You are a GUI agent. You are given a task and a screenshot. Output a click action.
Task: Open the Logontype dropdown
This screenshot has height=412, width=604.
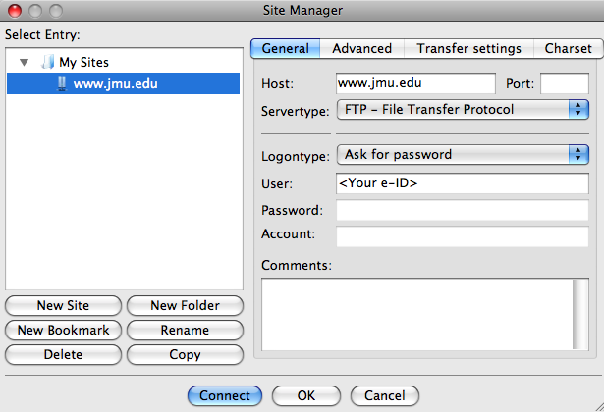click(463, 155)
